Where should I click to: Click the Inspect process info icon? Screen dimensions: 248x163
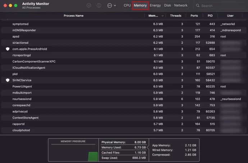tap(99, 5)
